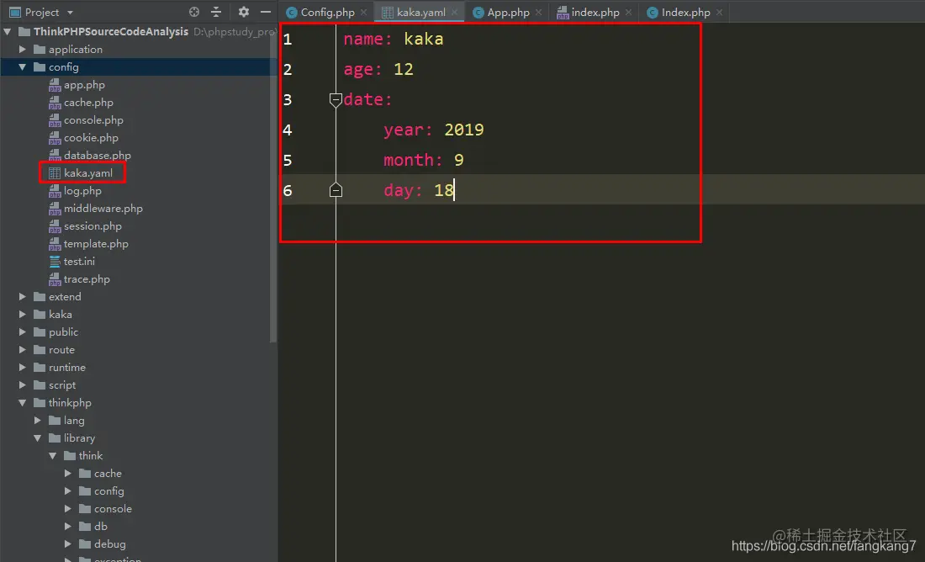Select cache.php in the project tree
Screen dimensions: 925x562
(88, 102)
